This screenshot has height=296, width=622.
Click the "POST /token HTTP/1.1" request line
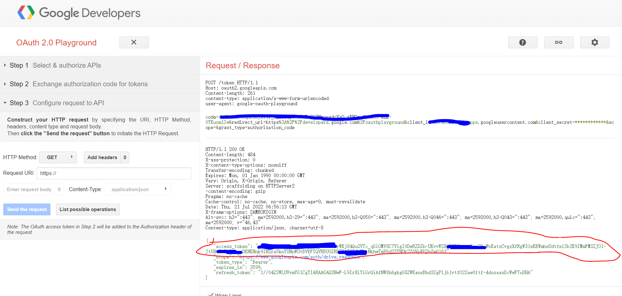tap(231, 83)
